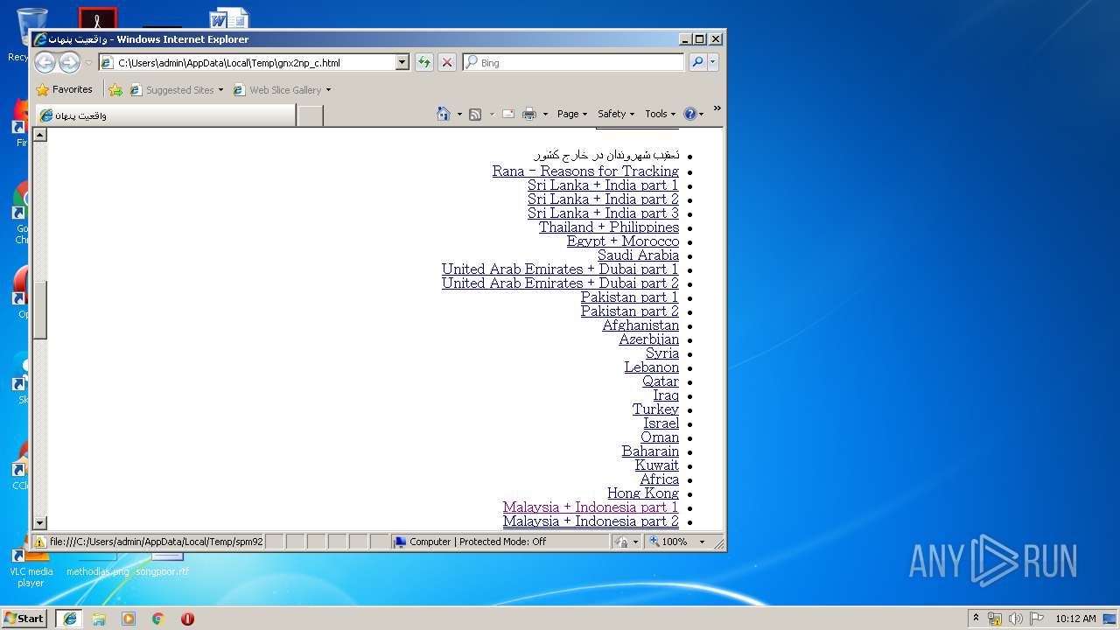Click the volume speaker tray icon
Screen dimensions: 1120x630
click(1016, 619)
